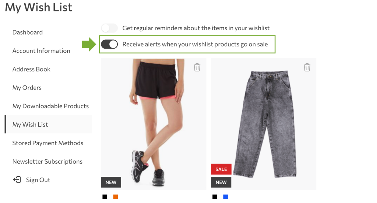Go to Account Information

pyautogui.click(x=41, y=51)
